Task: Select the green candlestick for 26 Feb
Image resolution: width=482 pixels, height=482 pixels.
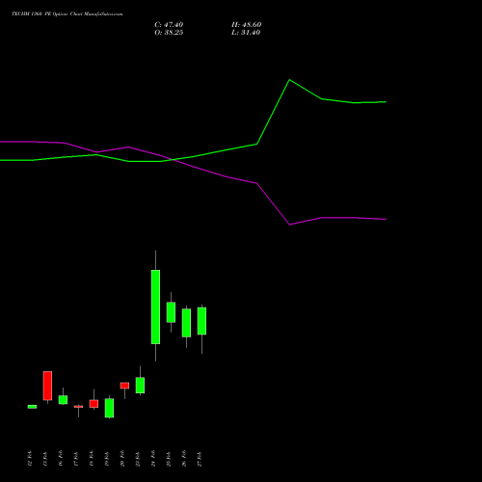Action: click(186, 323)
